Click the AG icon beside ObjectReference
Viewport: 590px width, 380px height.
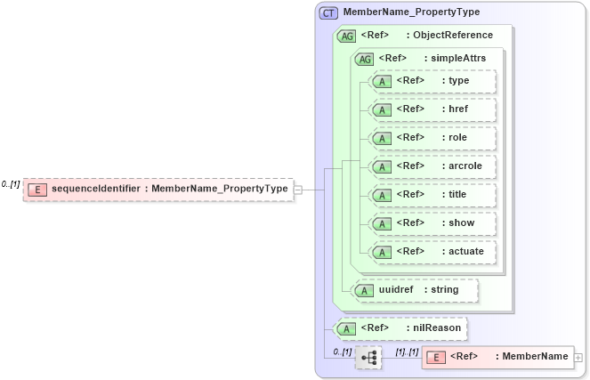click(346, 36)
